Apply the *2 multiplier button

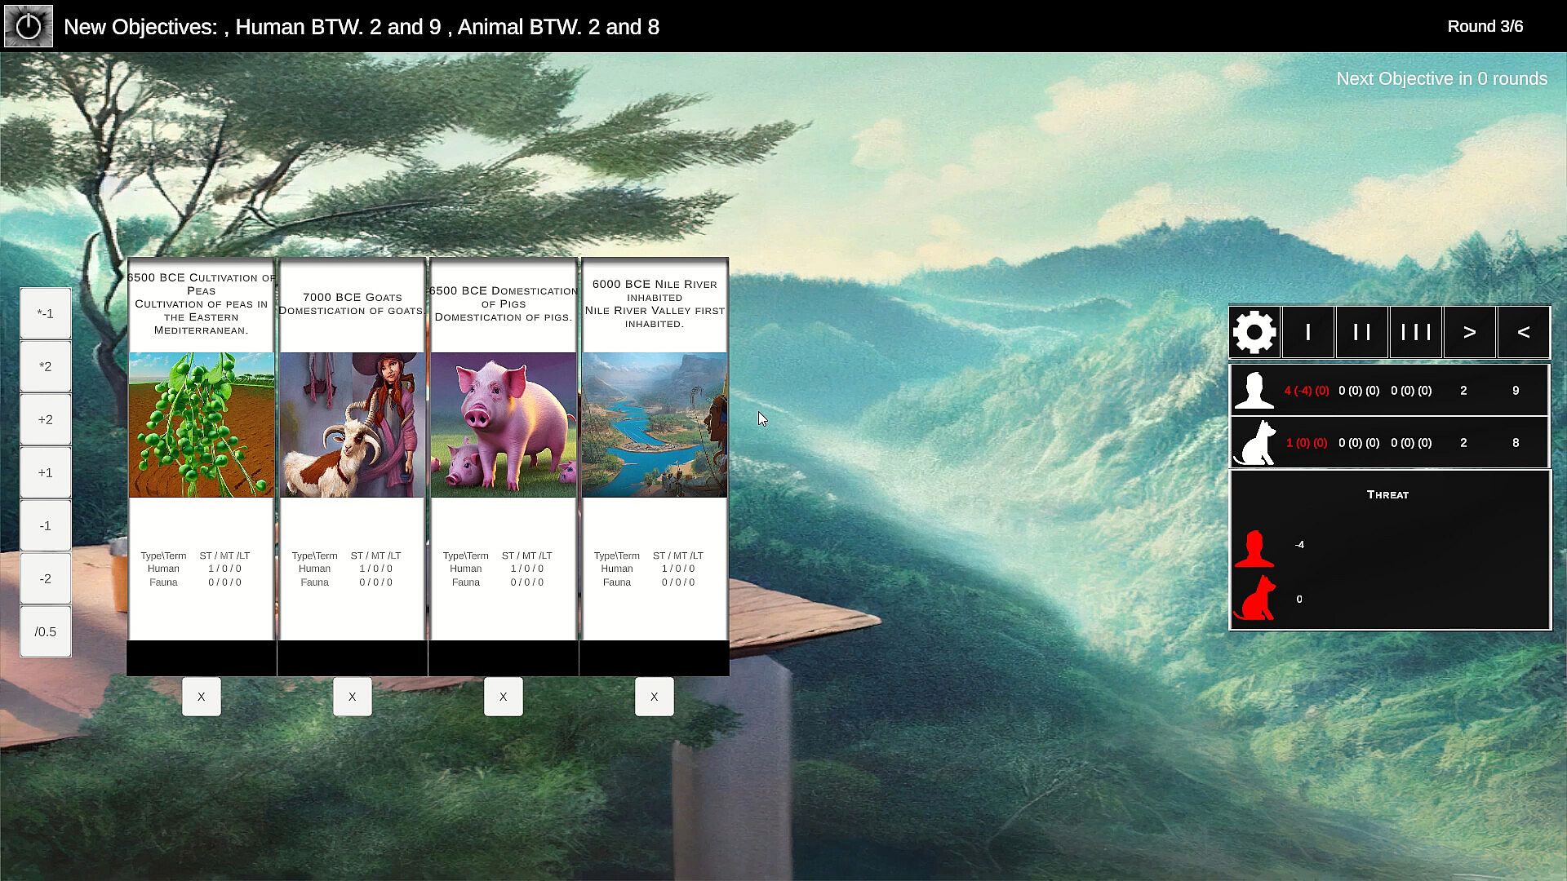click(x=46, y=366)
